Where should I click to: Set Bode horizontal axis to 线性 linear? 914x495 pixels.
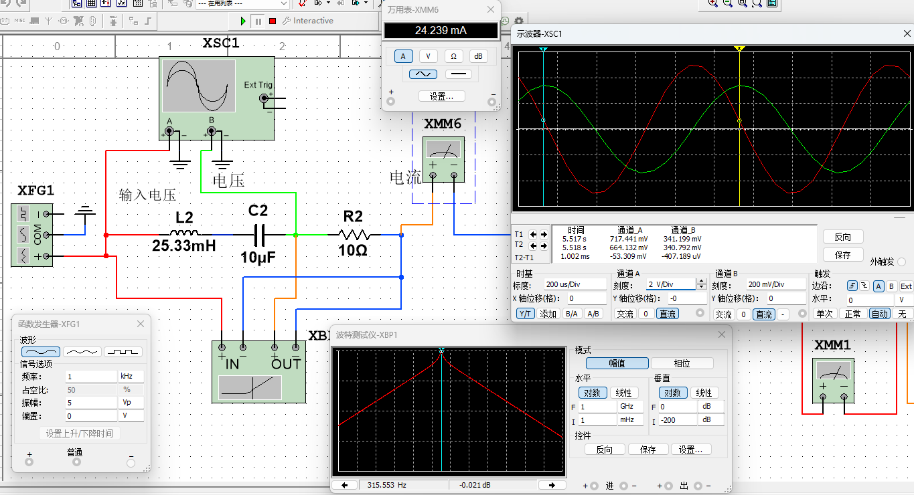tap(623, 393)
